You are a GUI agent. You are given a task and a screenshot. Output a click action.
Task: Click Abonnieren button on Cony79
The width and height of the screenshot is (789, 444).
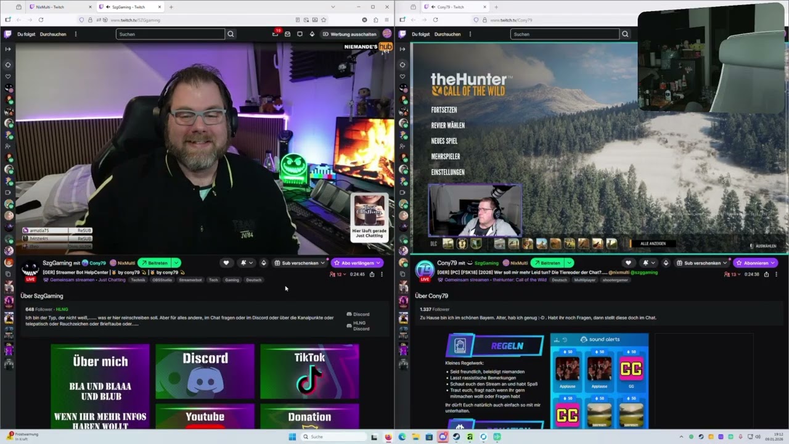(x=755, y=263)
